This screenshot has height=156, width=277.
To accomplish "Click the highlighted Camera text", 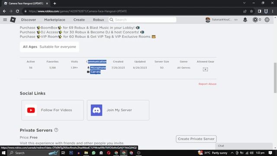I will click(95, 72).
